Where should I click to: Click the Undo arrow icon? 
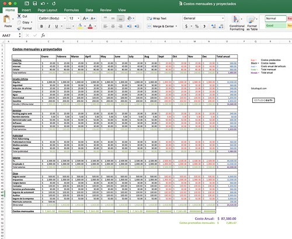pyautogui.click(x=43, y=4)
